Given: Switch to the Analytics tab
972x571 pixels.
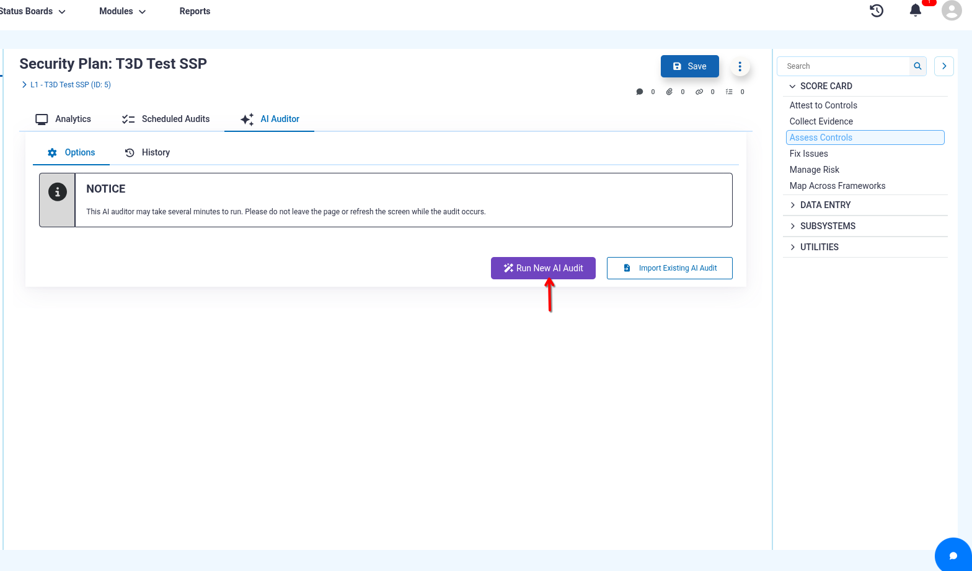Looking at the screenshot, I should pyautogui.click(x=63, y=119).
